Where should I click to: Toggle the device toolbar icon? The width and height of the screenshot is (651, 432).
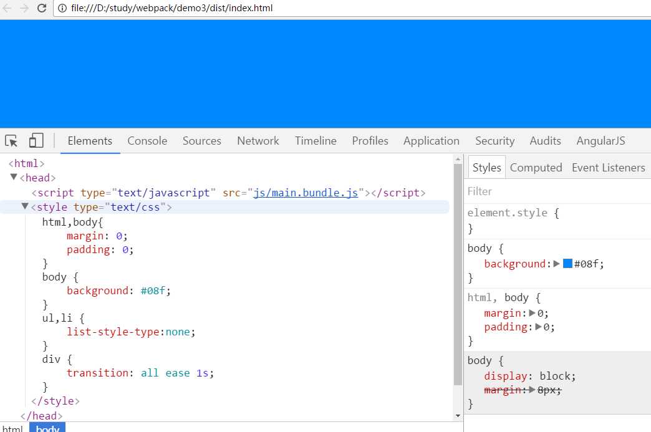point(36,141)
